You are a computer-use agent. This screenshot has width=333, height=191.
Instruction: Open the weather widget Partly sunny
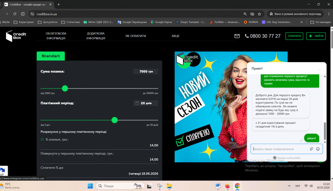coord(10,186)
